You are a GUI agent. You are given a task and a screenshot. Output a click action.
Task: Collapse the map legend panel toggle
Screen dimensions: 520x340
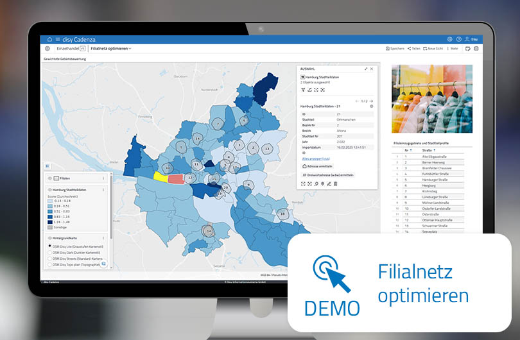[x=48, y=166]
